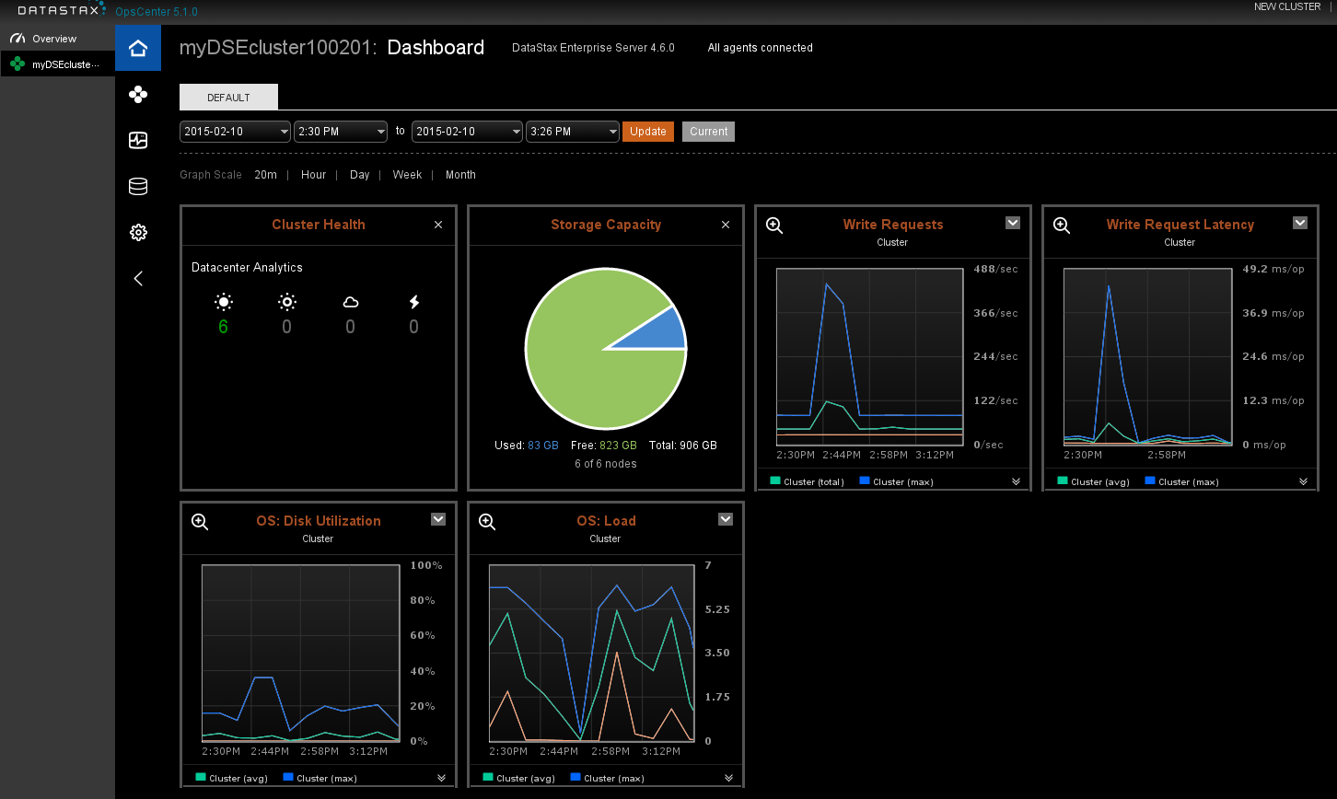Click the Total: 906 GB text

tap(682, 446)
